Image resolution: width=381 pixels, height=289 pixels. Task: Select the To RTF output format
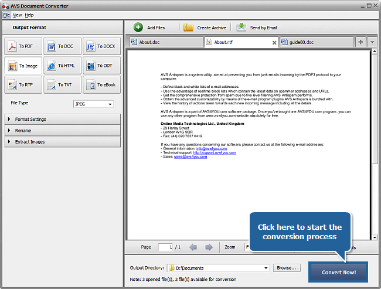tap(23, 85)
